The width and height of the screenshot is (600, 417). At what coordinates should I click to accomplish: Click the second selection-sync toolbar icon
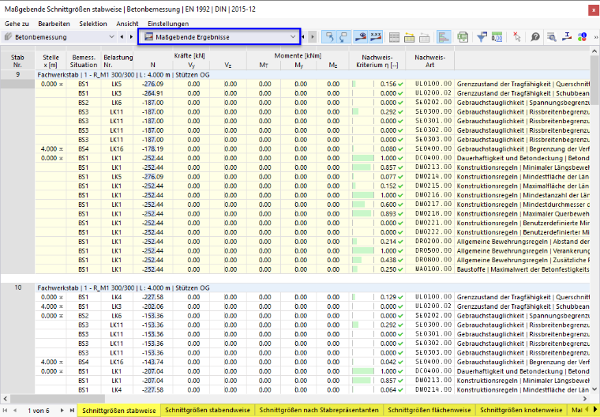[x=343, y=37]
